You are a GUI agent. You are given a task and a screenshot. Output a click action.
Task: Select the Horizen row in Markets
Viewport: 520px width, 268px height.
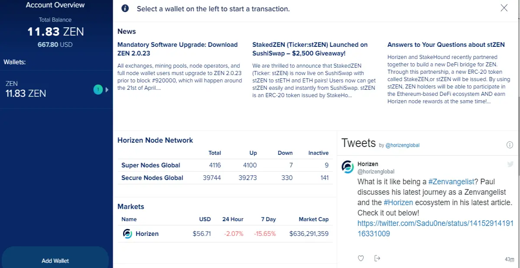(225, 234)
